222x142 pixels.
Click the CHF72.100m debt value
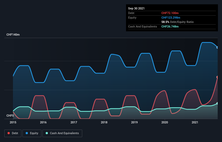[170, 13]
